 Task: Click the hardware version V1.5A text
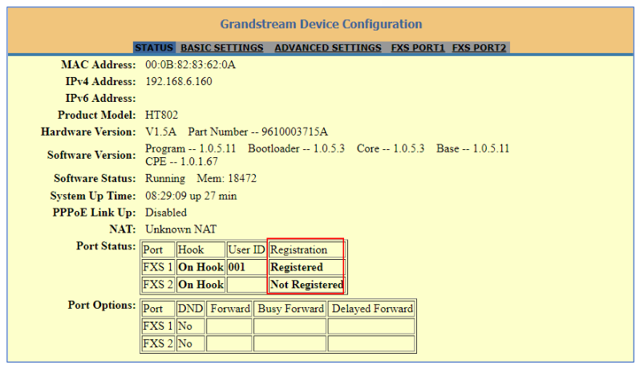(161, 132)
